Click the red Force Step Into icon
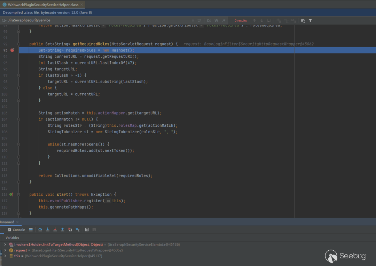The width and height of the screenshot is (376, 266). pyautogui.click(x=55, y=230)
